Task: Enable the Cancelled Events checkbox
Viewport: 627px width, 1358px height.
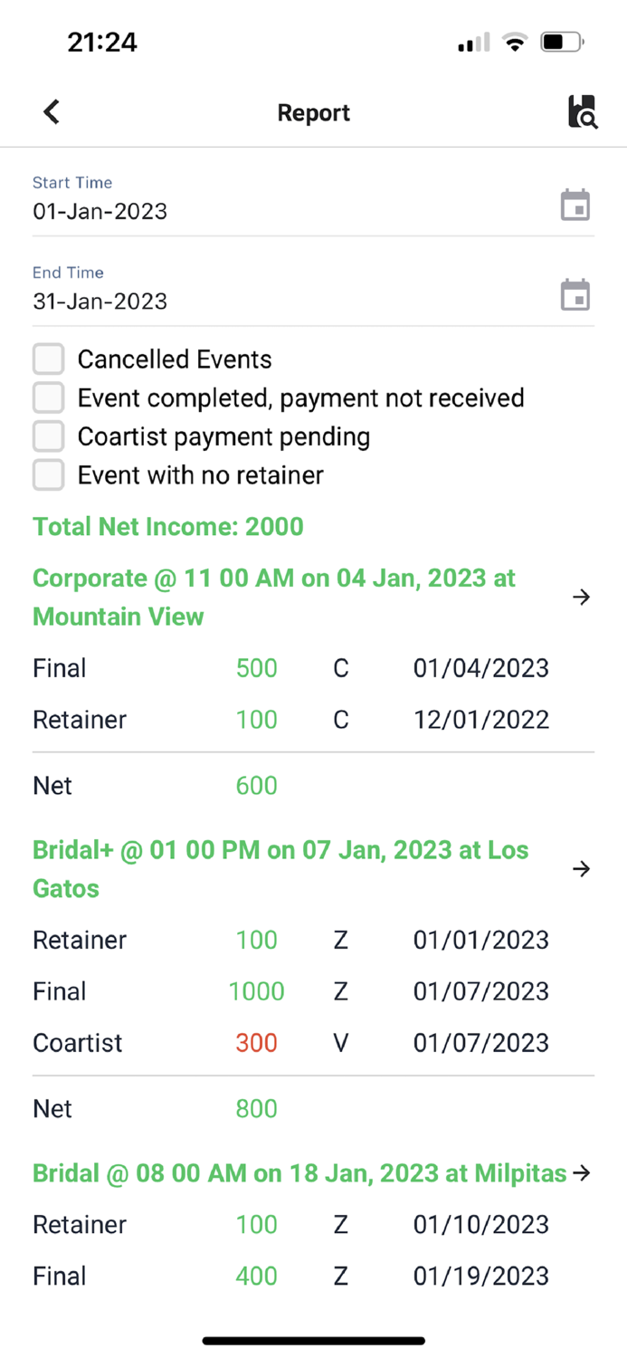Action: (x=48, y=359)
